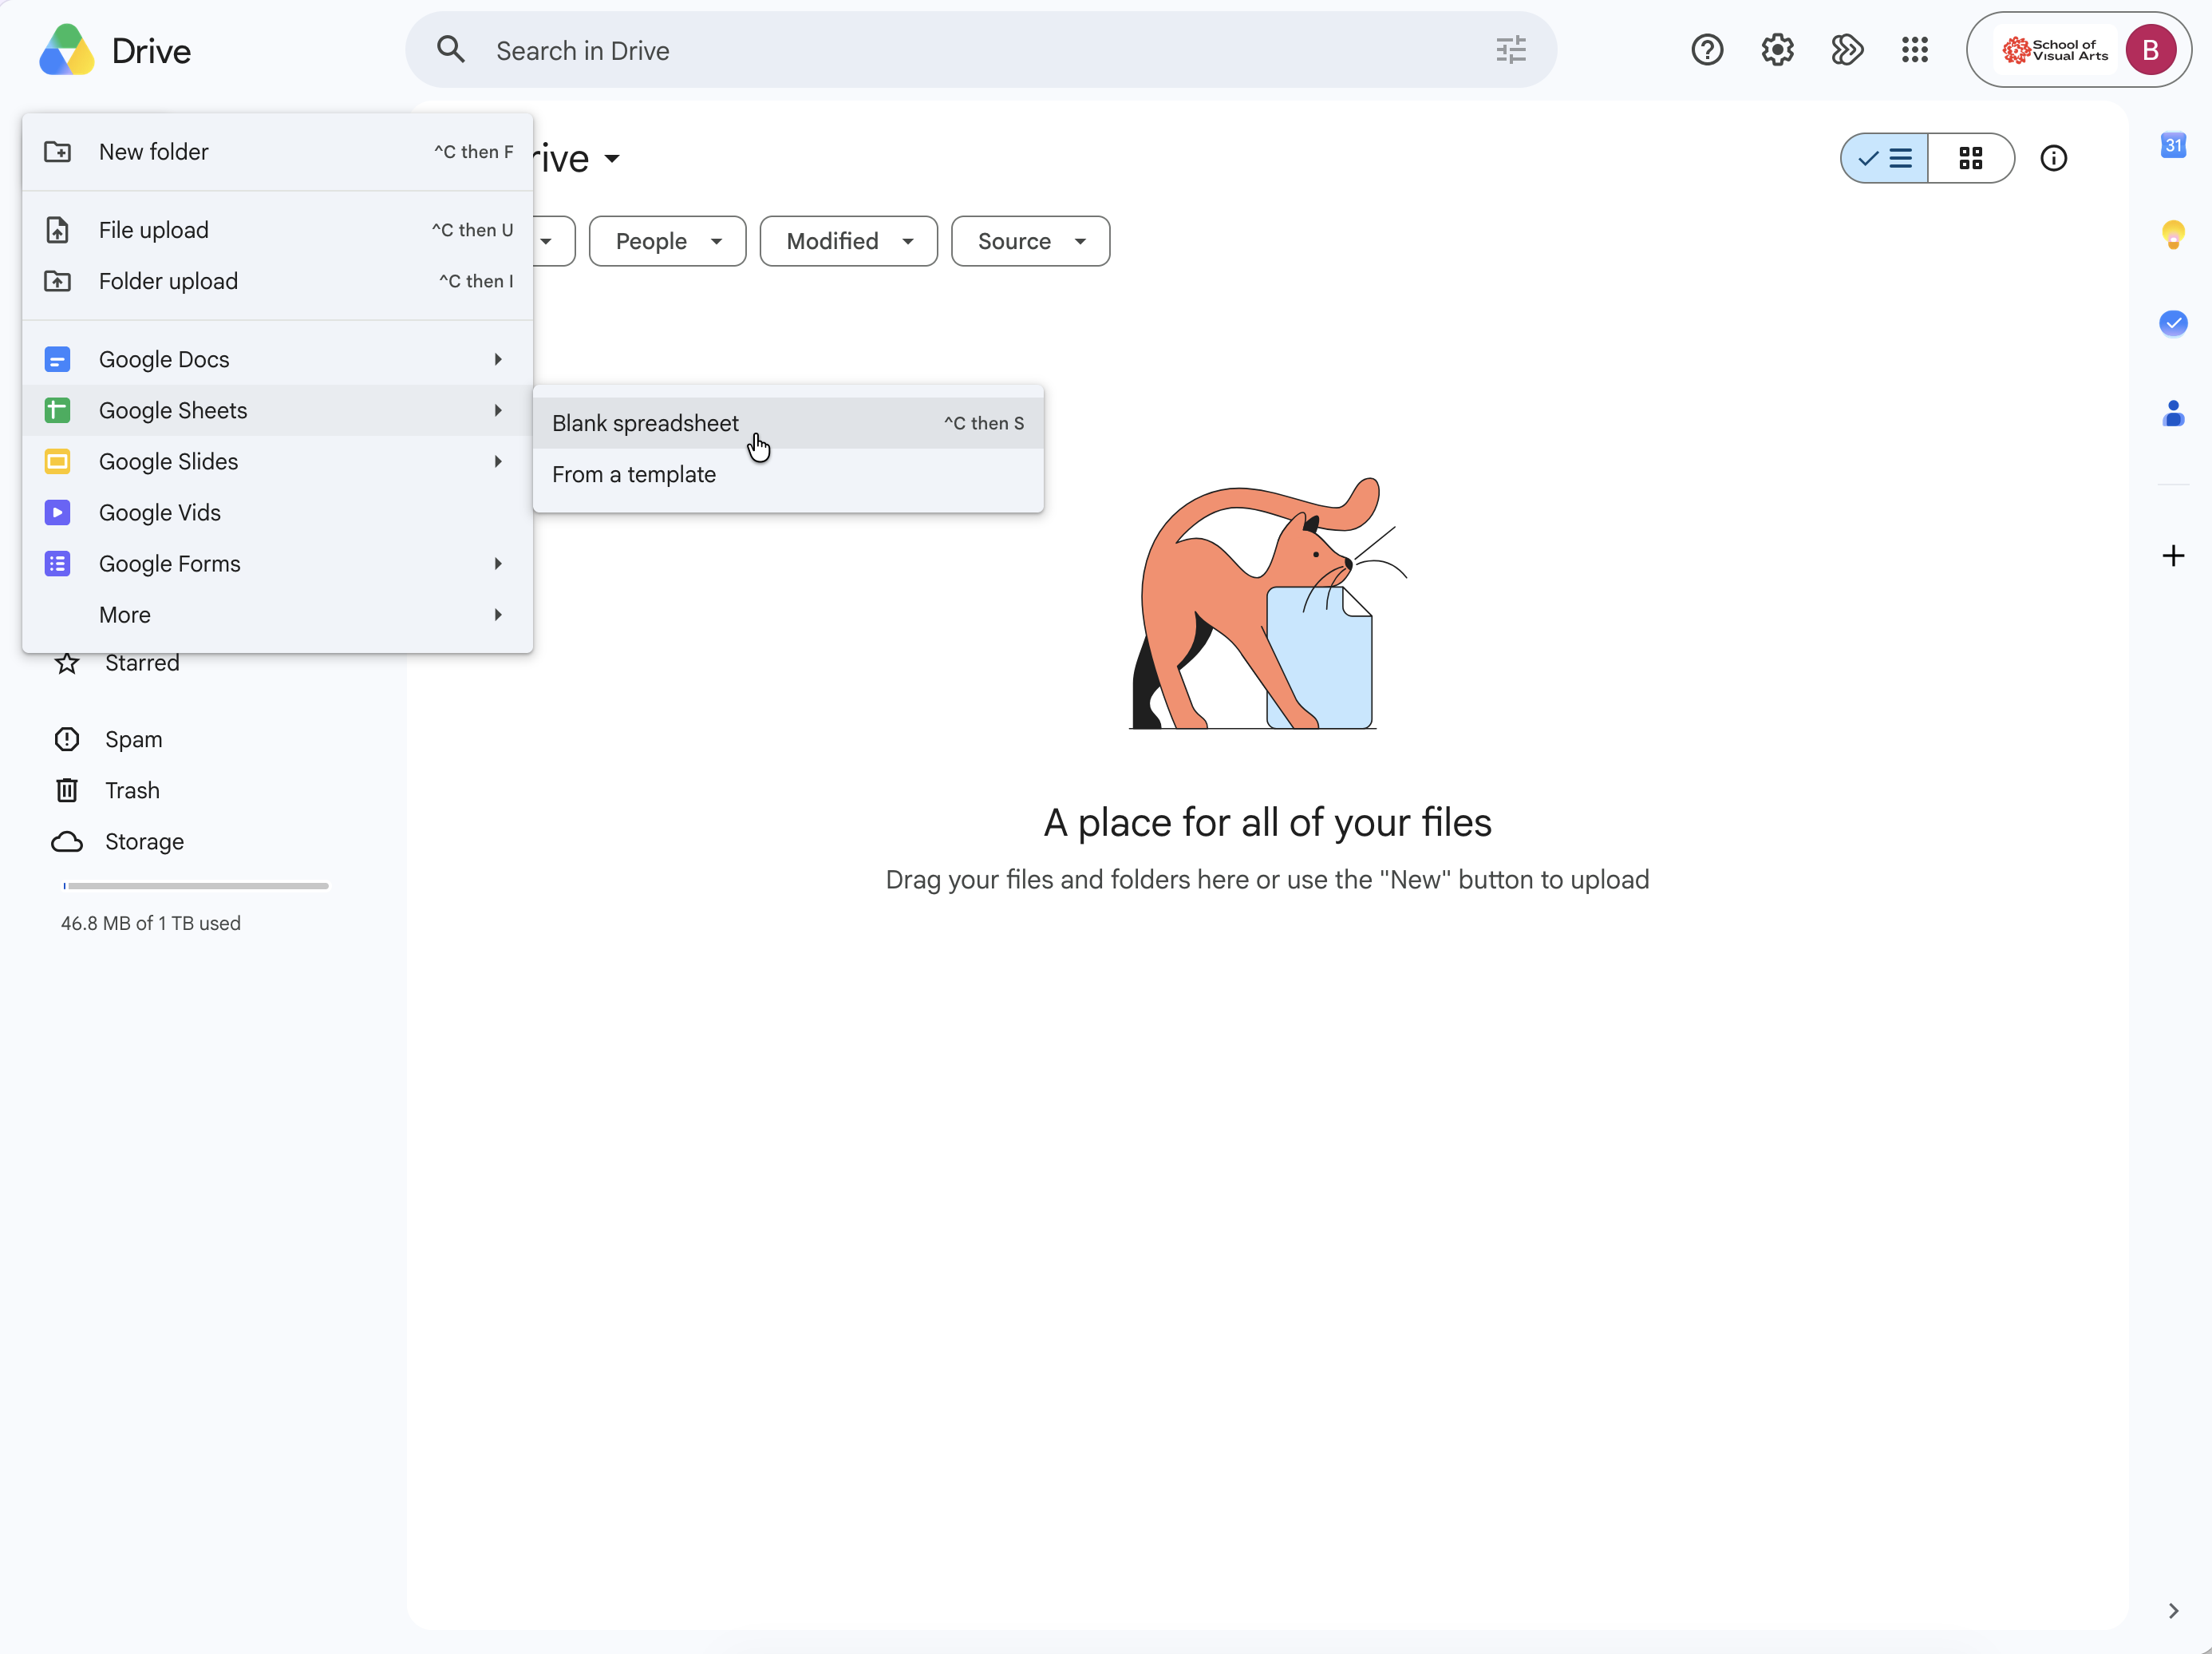The height and width of the screenshot is (1654, 2212).
Task: Open the Settings gear icon
Action: coord(1777,50)
